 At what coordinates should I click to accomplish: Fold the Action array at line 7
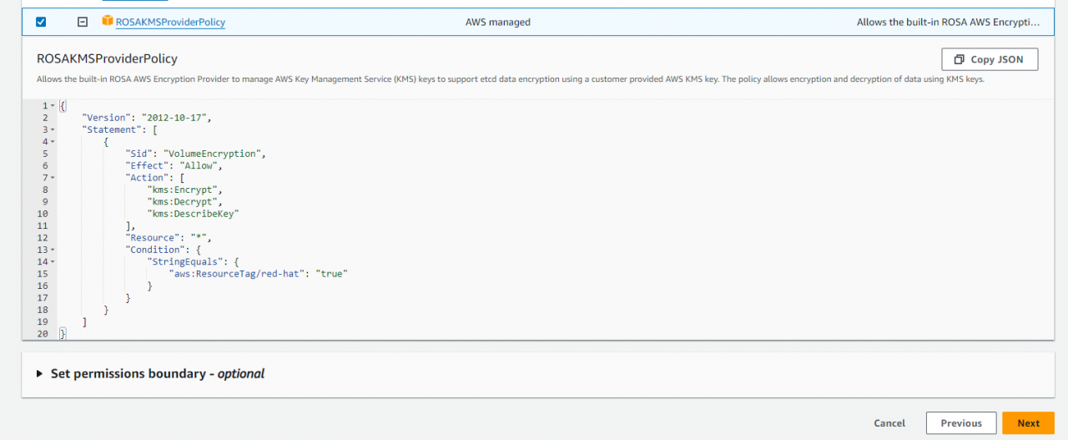53,178
